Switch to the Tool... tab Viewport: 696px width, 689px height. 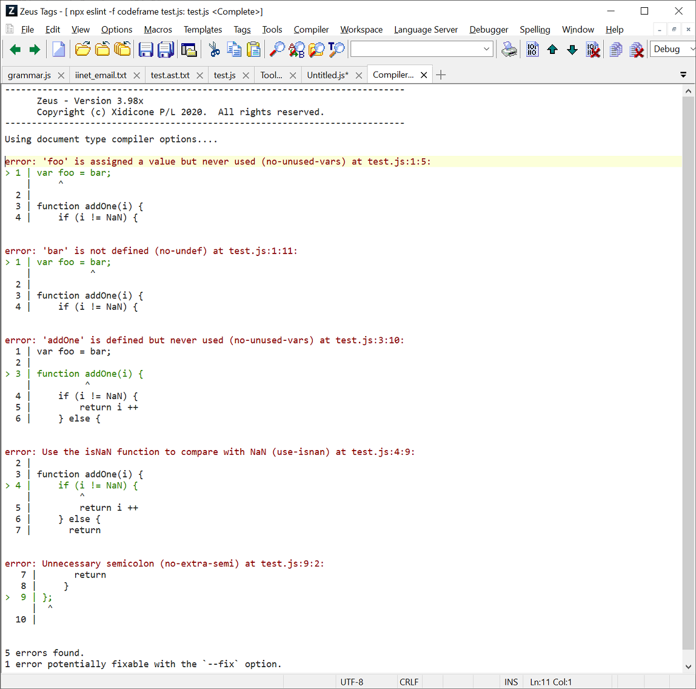click(x=271, y=75)
